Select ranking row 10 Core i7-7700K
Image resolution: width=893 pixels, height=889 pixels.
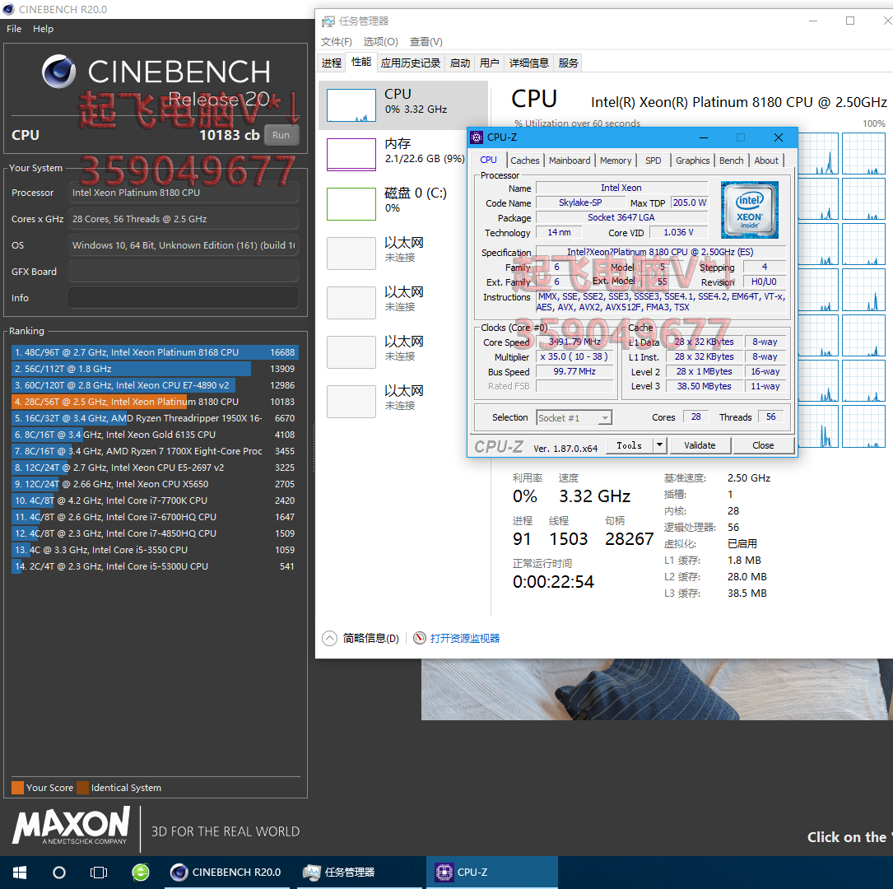[155, 500]
